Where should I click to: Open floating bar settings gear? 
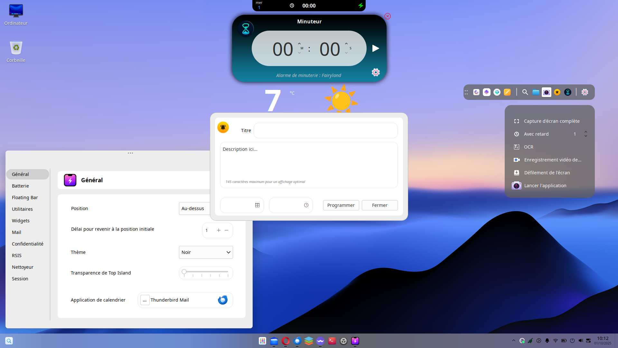click(x=585, y=92)
